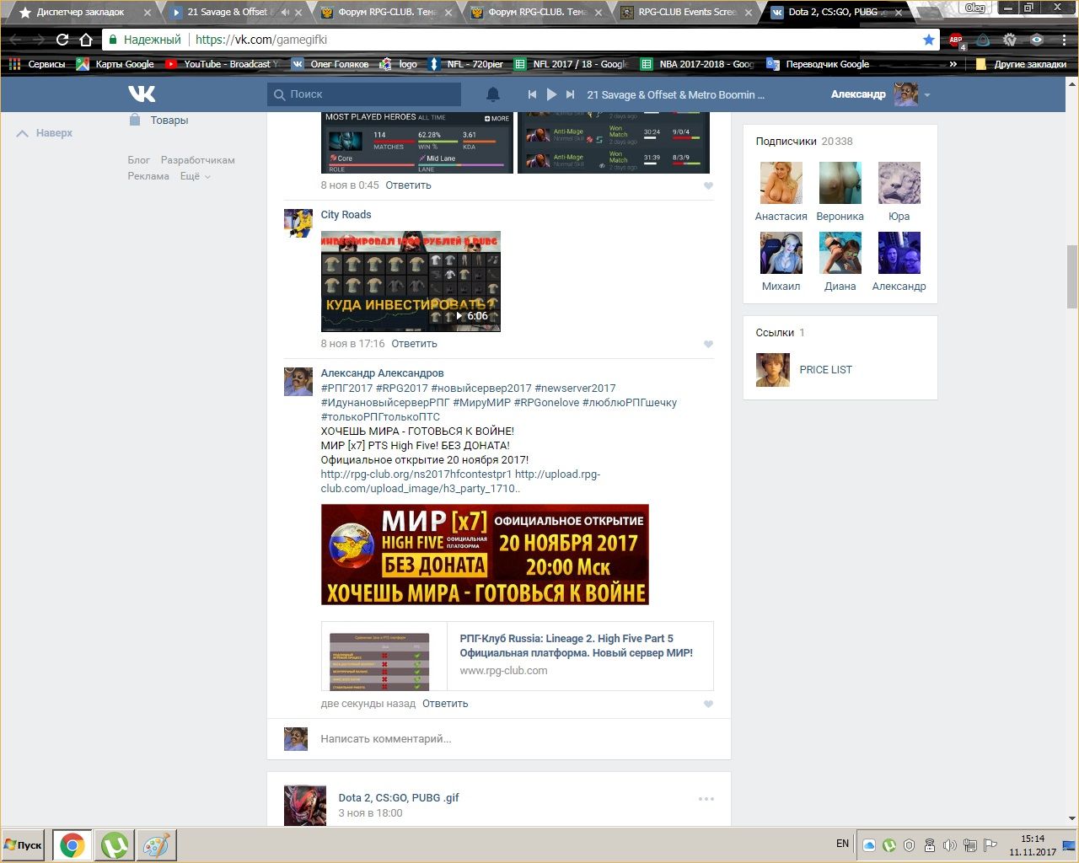1079x863 pixels.
Task: Focus the VK Поиск search field
Action: click(364, 94)
